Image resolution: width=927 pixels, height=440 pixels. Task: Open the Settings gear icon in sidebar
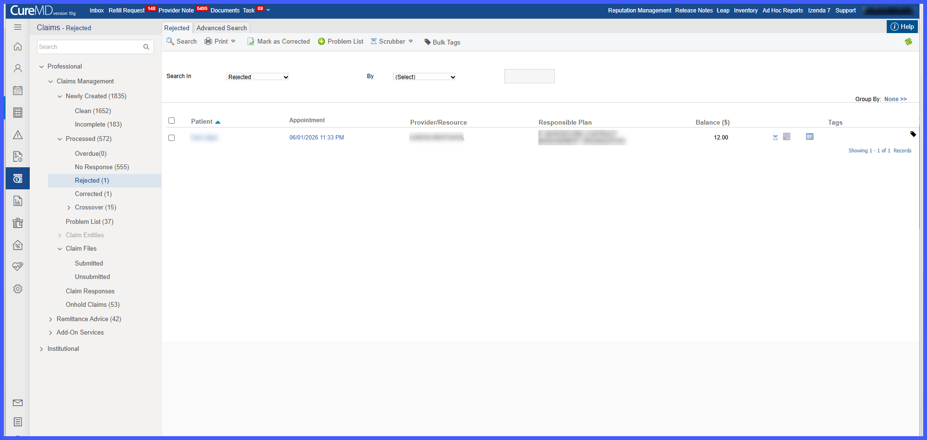point(18,289)
